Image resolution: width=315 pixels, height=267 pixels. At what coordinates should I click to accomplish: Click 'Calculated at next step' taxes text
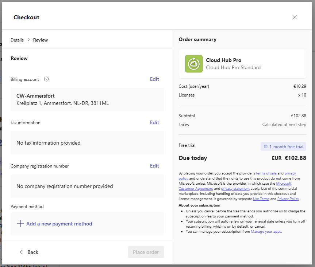(284, 125)
